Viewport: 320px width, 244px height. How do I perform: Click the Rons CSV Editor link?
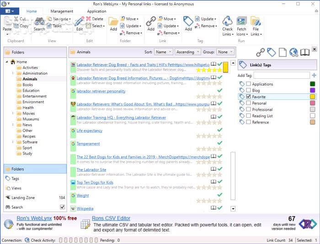[x=111, y=218]
